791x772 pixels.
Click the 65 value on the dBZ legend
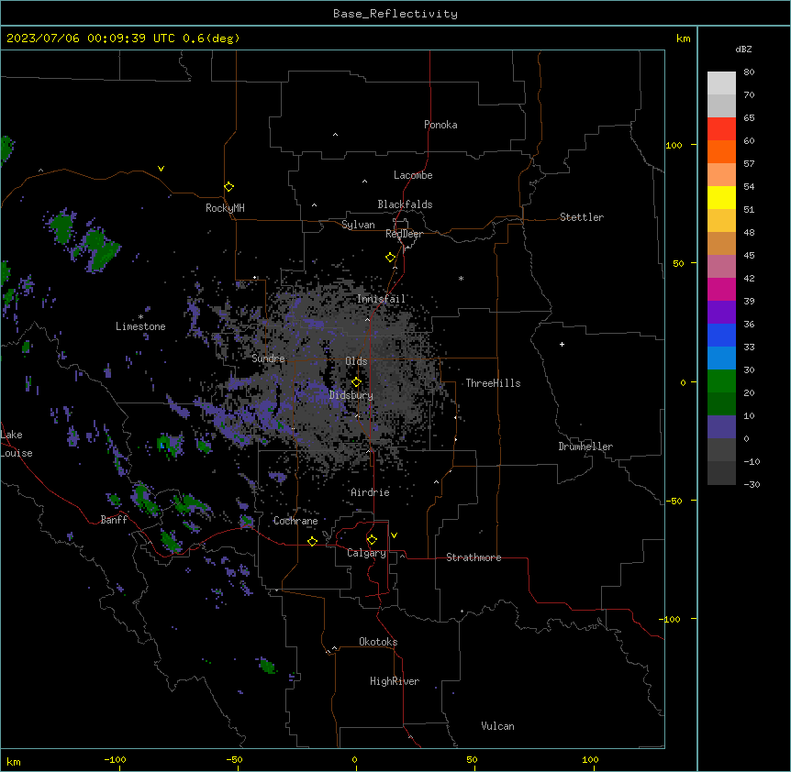coord(749,118)
